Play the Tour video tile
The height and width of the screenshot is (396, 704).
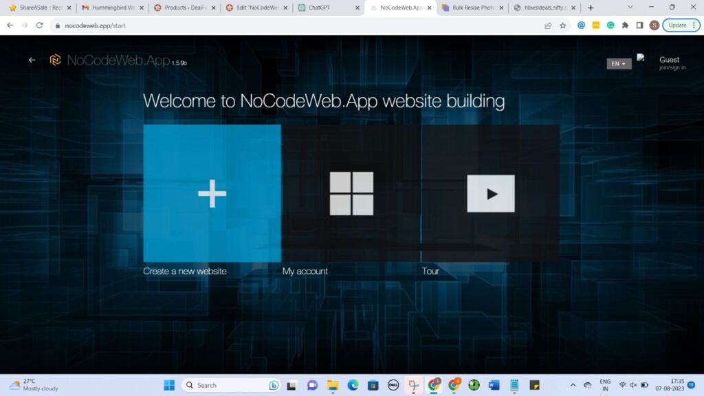pos(490,193)
